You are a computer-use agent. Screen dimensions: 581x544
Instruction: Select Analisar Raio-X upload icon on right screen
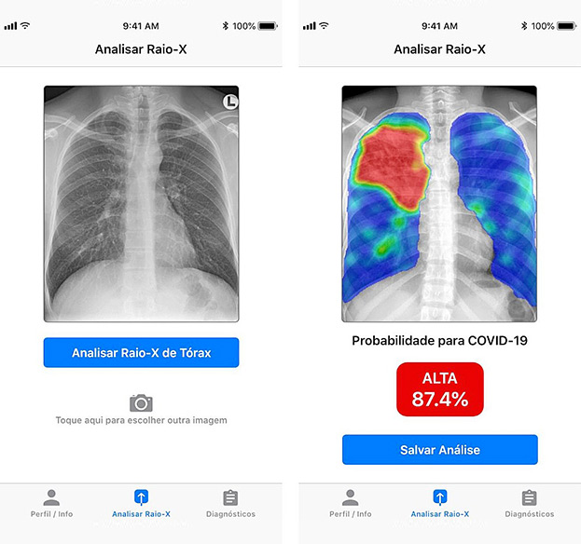(x=440, y=497)
